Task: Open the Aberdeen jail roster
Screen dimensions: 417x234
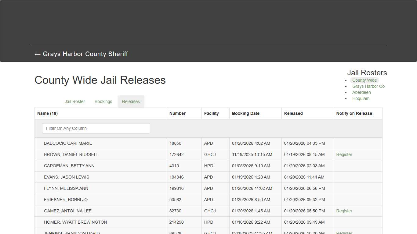Action: pyautogui.click(x=361, y=92)
